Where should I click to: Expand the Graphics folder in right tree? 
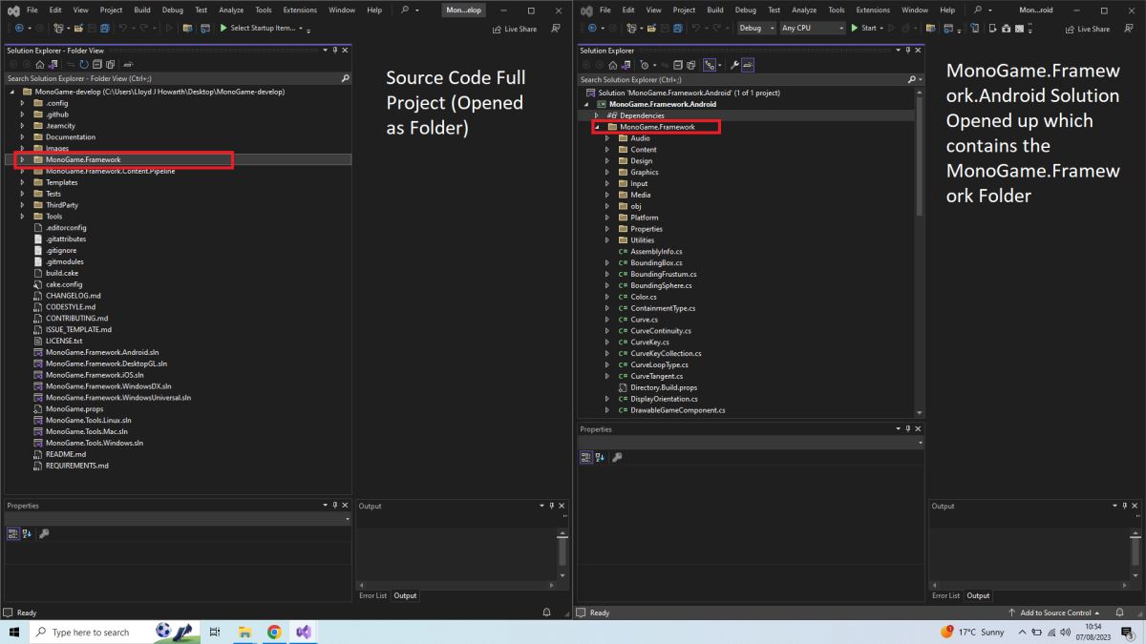tap(607, 173)
